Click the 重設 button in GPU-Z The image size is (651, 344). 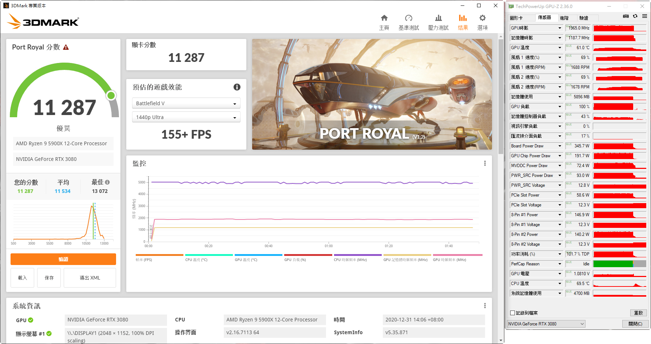(638, 313)
